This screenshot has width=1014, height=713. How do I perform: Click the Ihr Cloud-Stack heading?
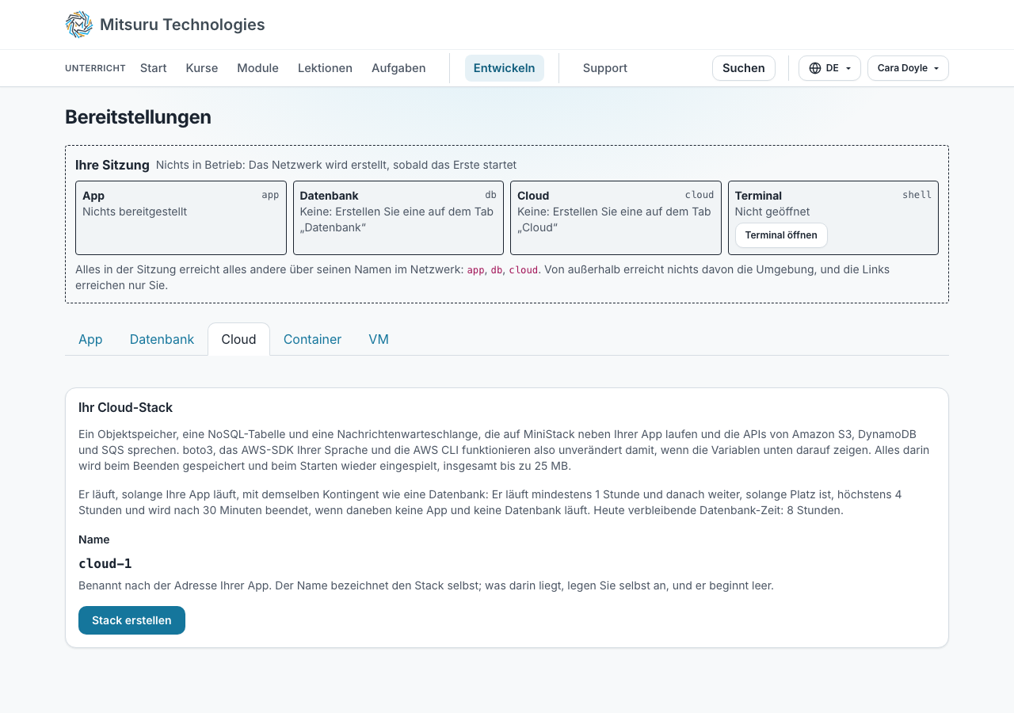[125, 407]
